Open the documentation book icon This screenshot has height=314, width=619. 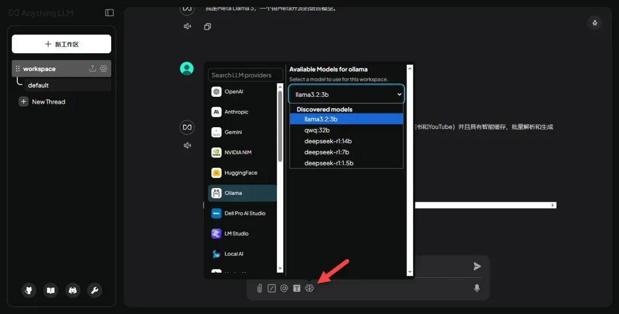pyautogui.click(x=50, y=291)
